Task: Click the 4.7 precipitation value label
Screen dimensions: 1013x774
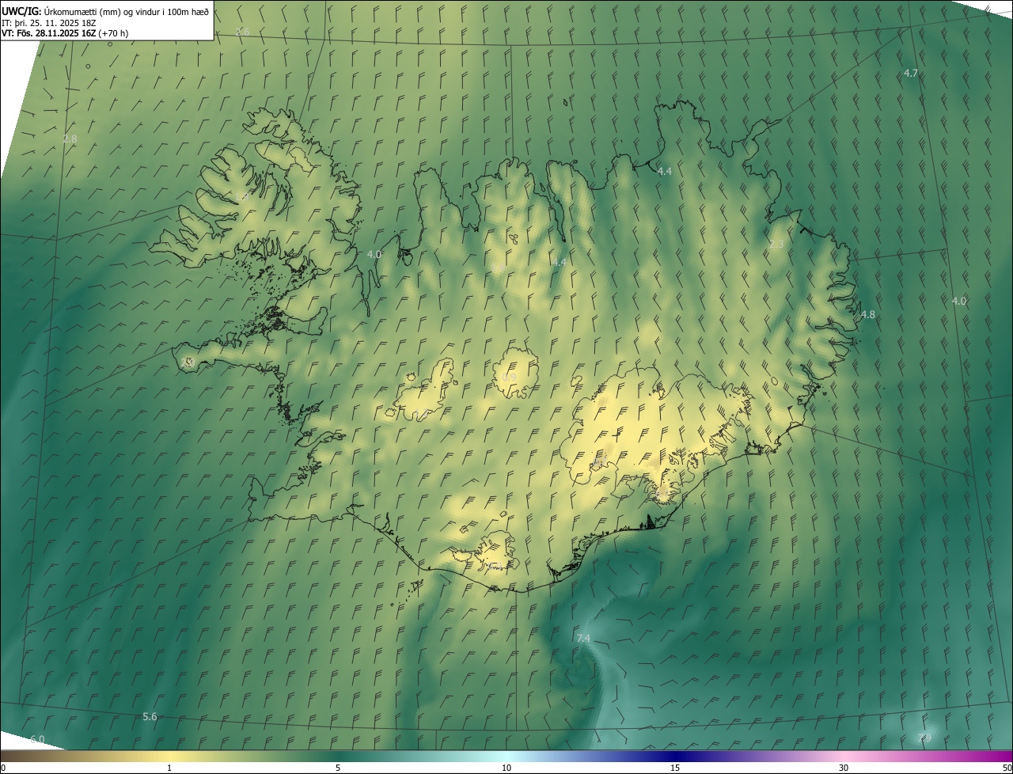Action: (911, 73)
